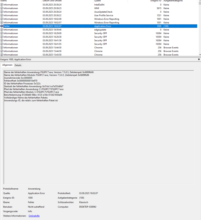Click the info icon of Security-SPP event at 16:41:05

[x=2, y=44]
